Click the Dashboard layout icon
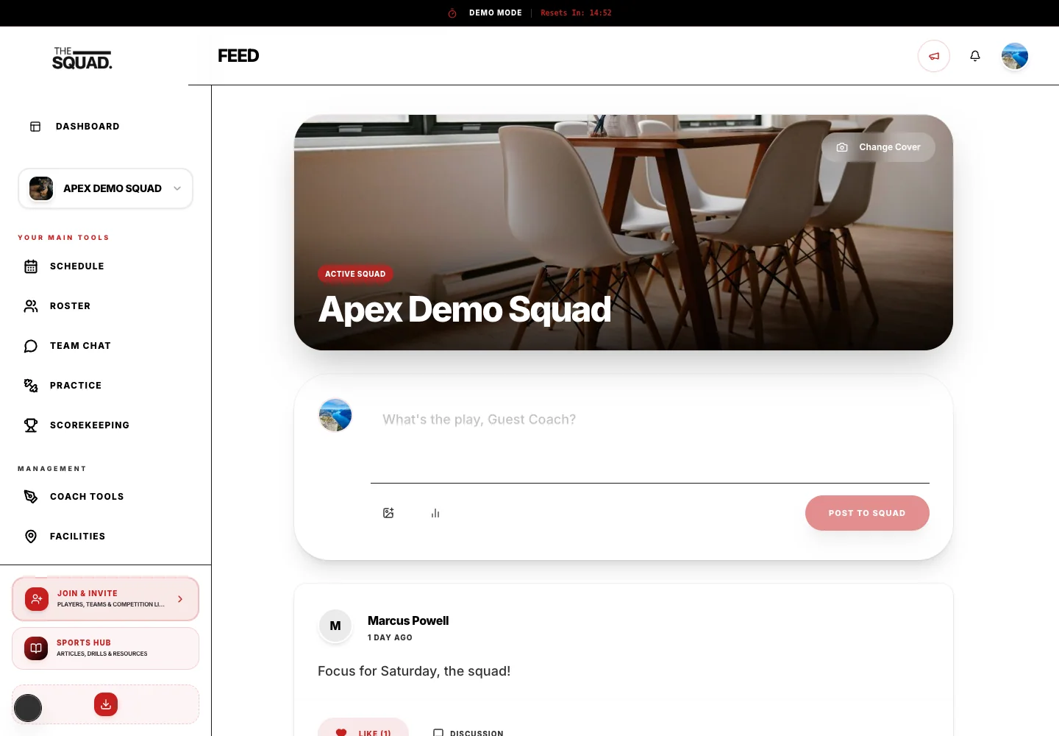The height and width of the screenshot is (736, 1059). [35, 127]
